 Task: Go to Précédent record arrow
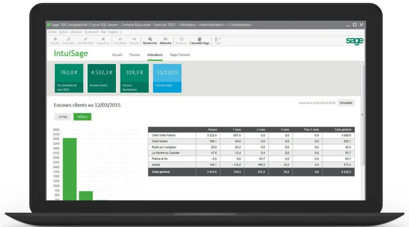[120, 39]
